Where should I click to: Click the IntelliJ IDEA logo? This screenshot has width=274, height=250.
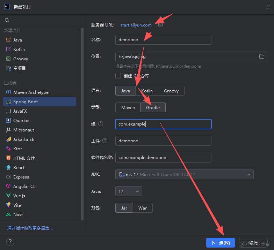[x=7, y=7]
